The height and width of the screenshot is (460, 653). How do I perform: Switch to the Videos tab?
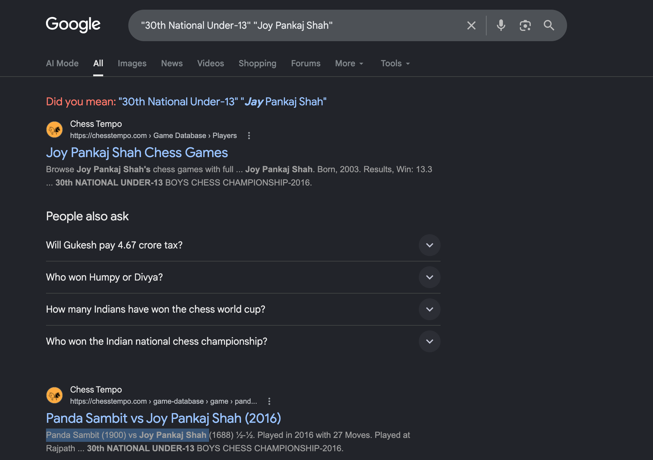coord(211,63)
